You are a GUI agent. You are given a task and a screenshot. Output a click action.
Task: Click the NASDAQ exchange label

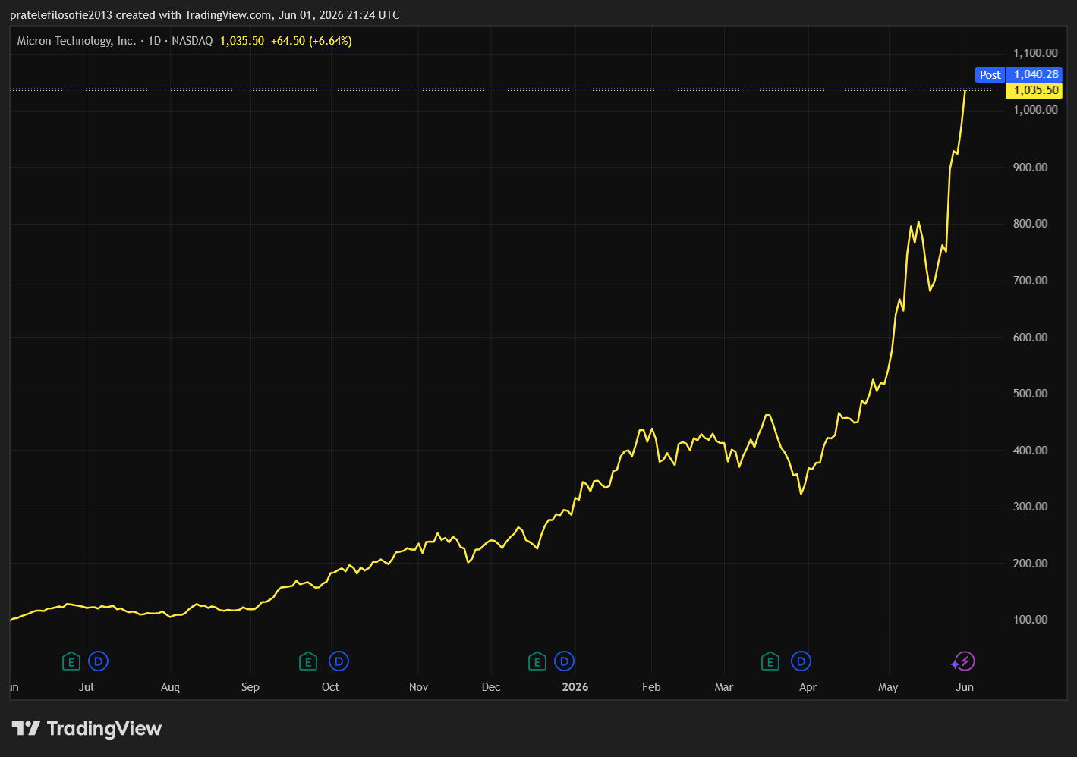pos(193,41)
